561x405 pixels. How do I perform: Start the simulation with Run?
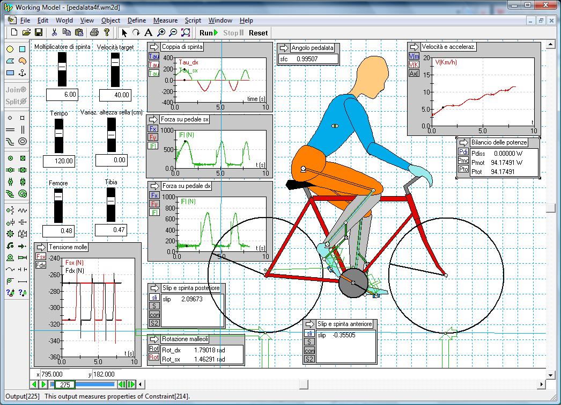tap(209, 33)
